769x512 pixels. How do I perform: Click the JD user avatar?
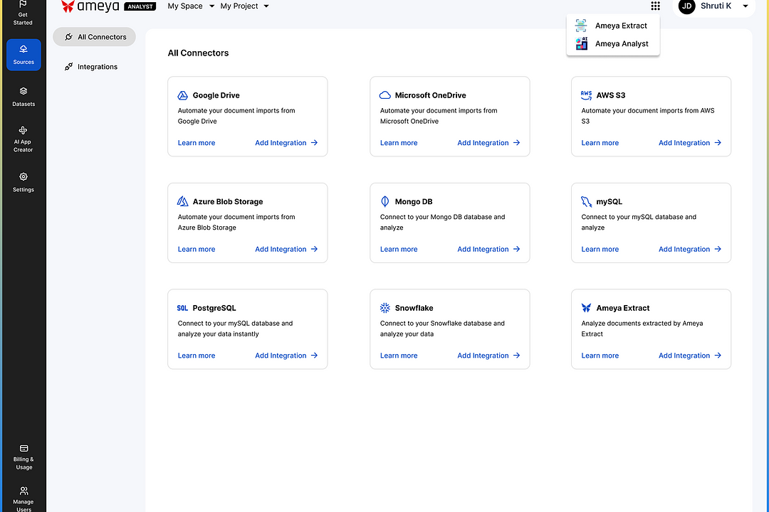[686, 6]
